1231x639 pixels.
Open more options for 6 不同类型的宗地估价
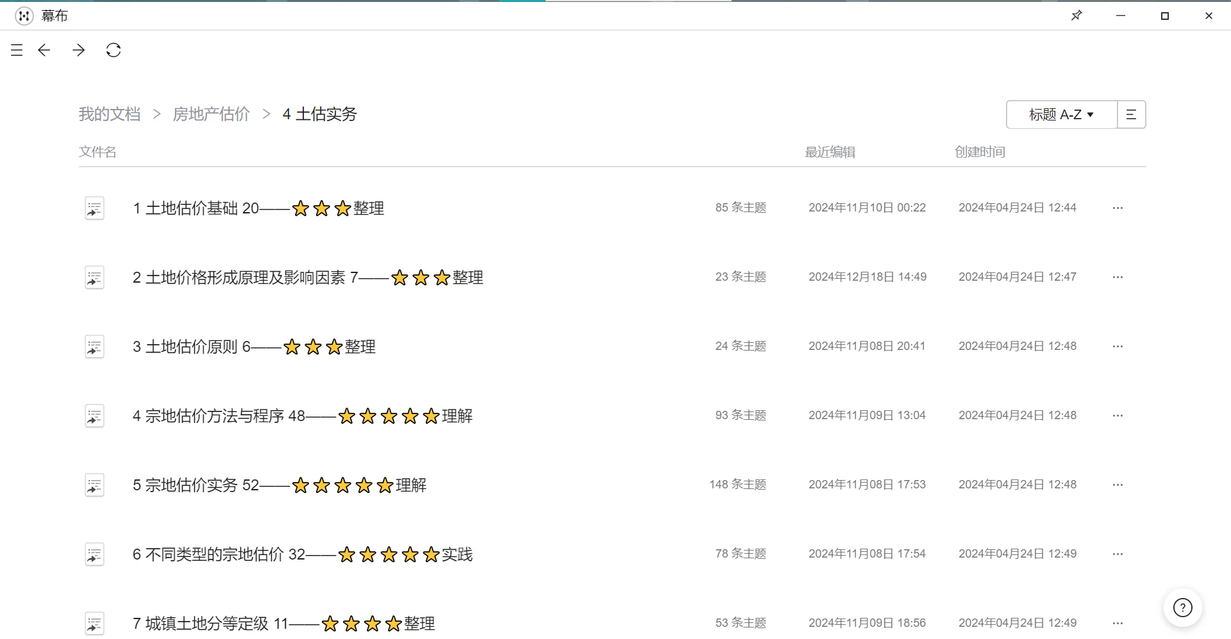1118,554
